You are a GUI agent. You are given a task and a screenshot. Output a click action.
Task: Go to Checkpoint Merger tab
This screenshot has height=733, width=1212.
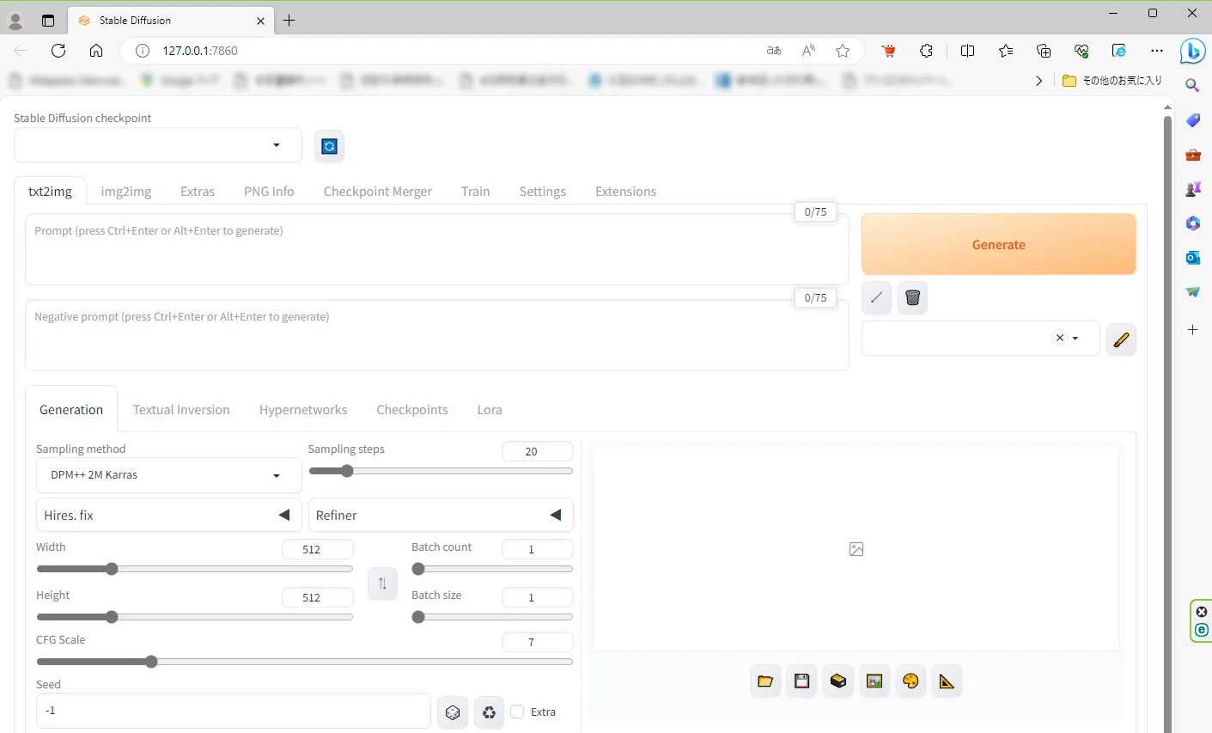[378, 192]
